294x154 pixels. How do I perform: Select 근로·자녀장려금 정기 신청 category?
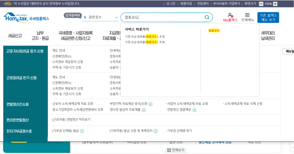25,51
